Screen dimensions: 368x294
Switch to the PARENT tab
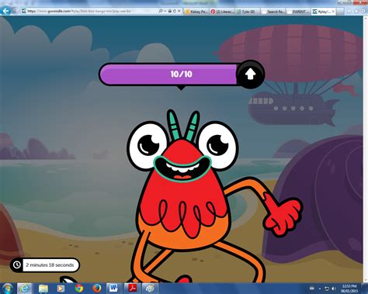coord(298,12)
